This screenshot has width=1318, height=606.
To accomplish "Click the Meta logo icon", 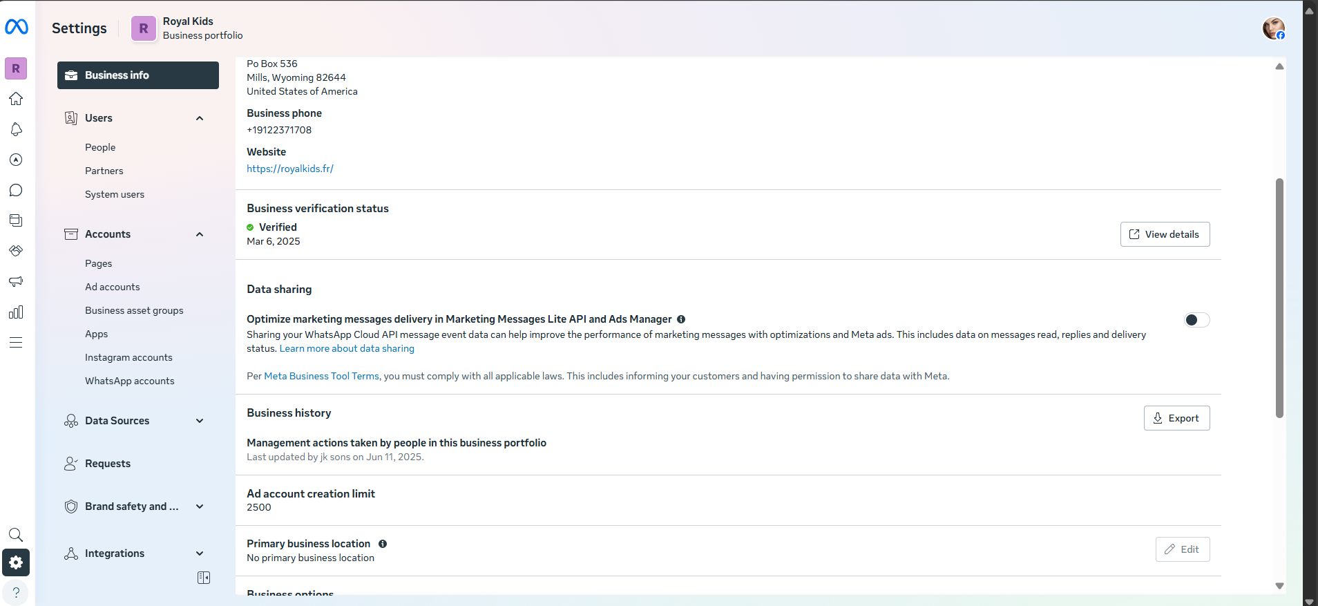I will click(x=17, y=27).
